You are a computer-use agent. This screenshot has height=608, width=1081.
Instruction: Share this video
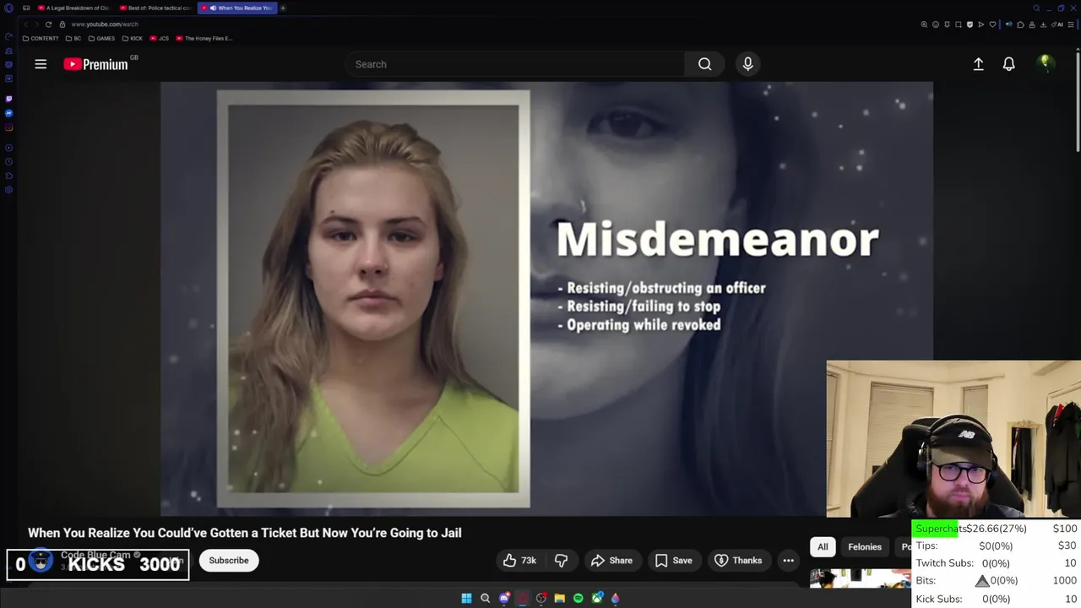tap(611, 560)
